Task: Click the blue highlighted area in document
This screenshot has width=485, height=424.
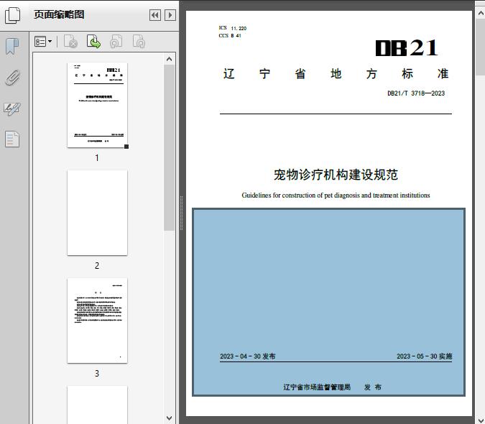Action: click(328, 280)
